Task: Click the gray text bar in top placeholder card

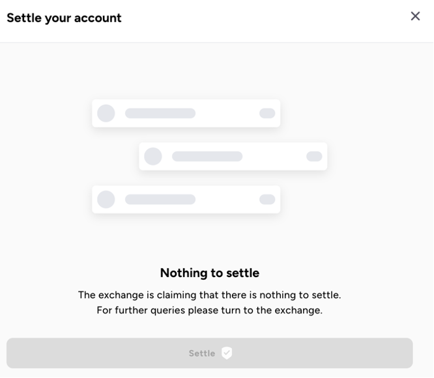Action: tap(160, 113)
